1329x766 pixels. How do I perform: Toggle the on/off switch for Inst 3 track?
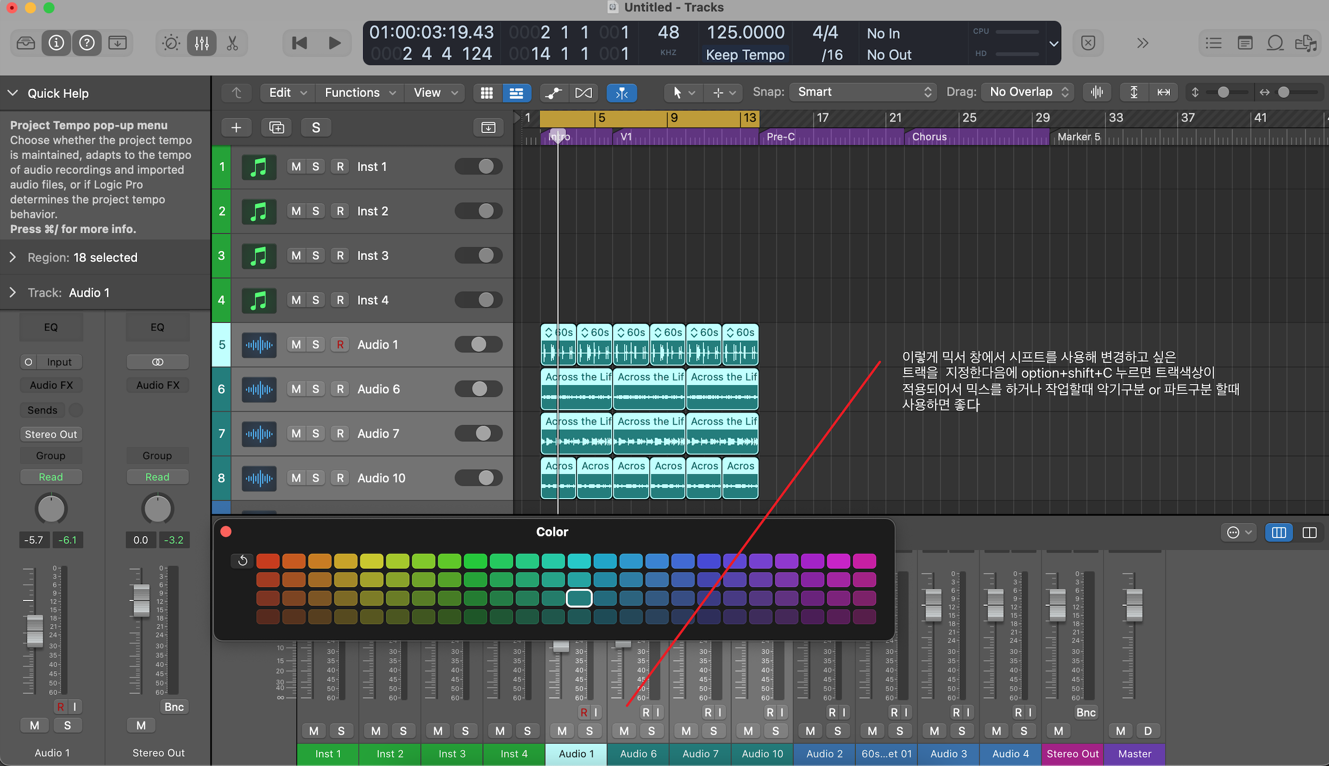(x=479, y=255)
